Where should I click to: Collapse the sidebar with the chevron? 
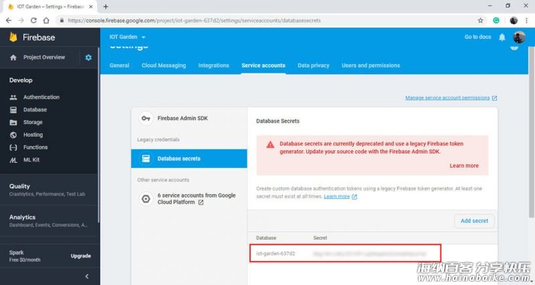point(87,276)
